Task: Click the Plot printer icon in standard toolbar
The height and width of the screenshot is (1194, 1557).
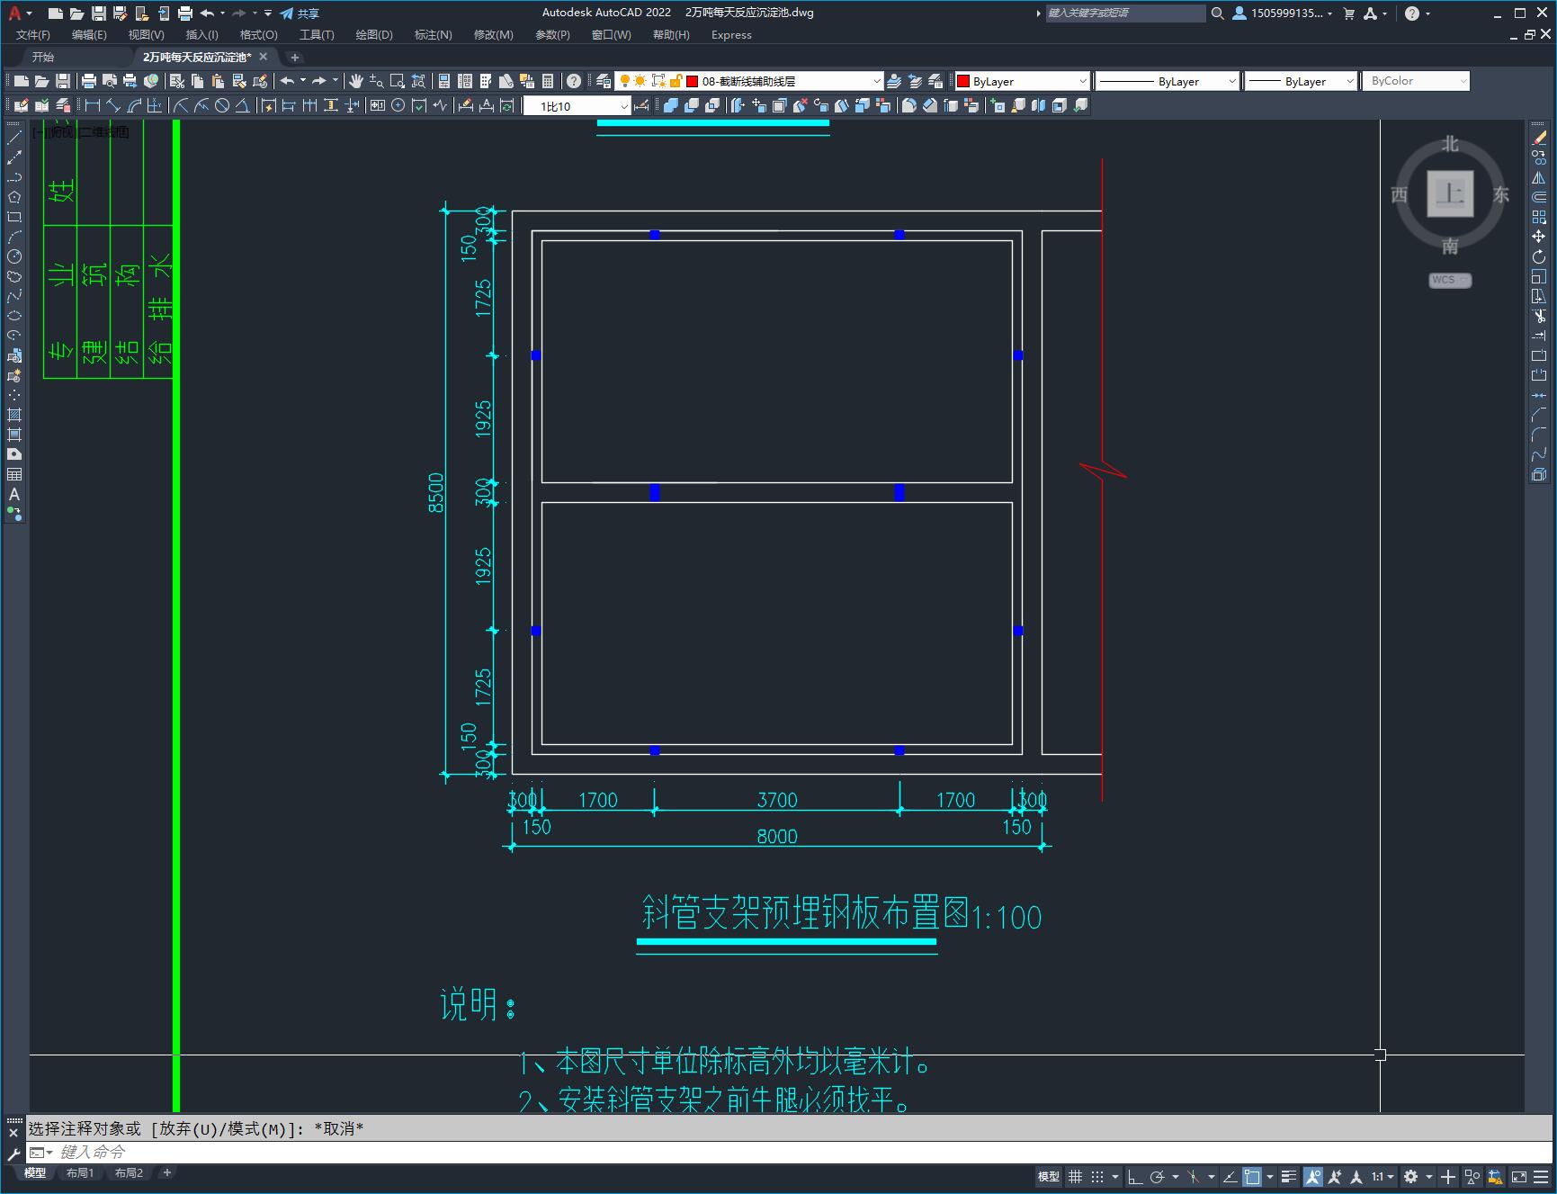Action: [88, 81]
